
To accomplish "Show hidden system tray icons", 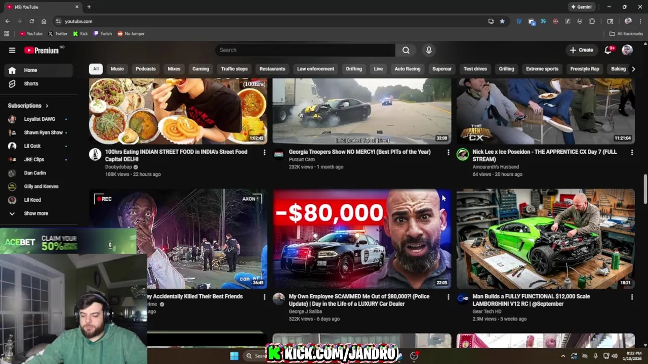I will click(x=563, y=356).
